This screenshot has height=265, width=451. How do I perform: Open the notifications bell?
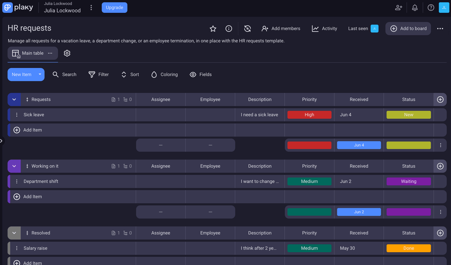[x=415, y=8]
